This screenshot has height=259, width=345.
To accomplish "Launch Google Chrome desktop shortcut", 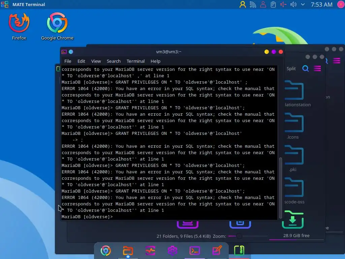I will tap(57, 26).
